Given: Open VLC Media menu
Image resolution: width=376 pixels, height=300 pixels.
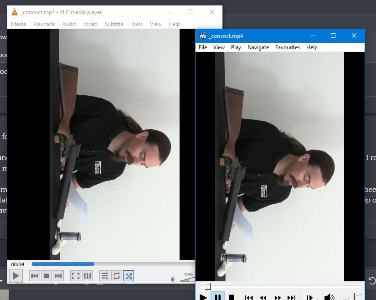Looking at the screenshot, I should (19, 24).
